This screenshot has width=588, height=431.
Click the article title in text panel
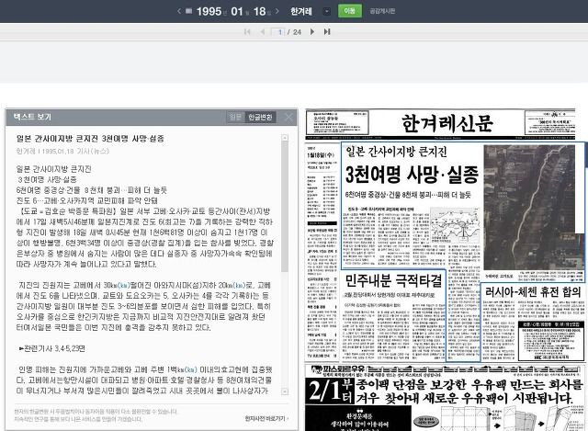click(x=90, y=139)
